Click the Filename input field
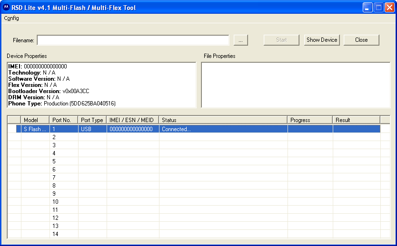The width and height of the screenshot is (397, 246). click(x=133, y=40)
